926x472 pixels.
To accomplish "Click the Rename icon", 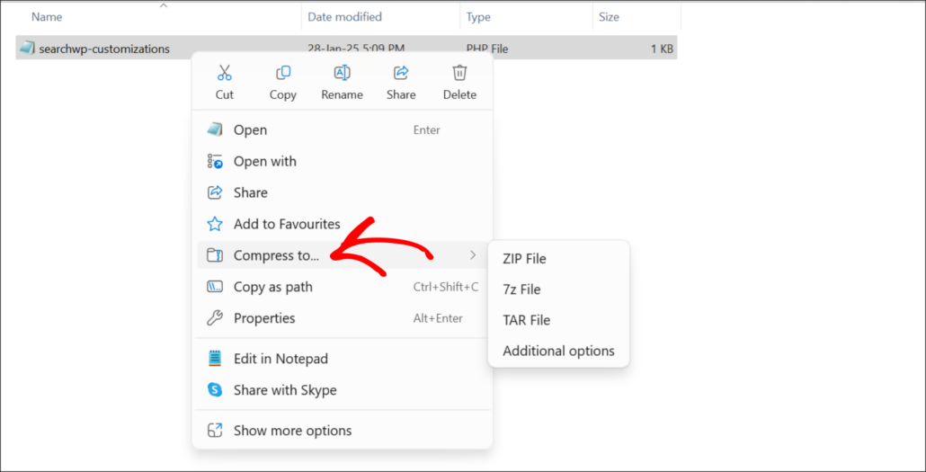I will 342,73.
